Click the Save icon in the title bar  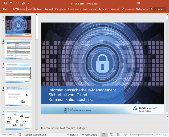[x=5, y=3]
